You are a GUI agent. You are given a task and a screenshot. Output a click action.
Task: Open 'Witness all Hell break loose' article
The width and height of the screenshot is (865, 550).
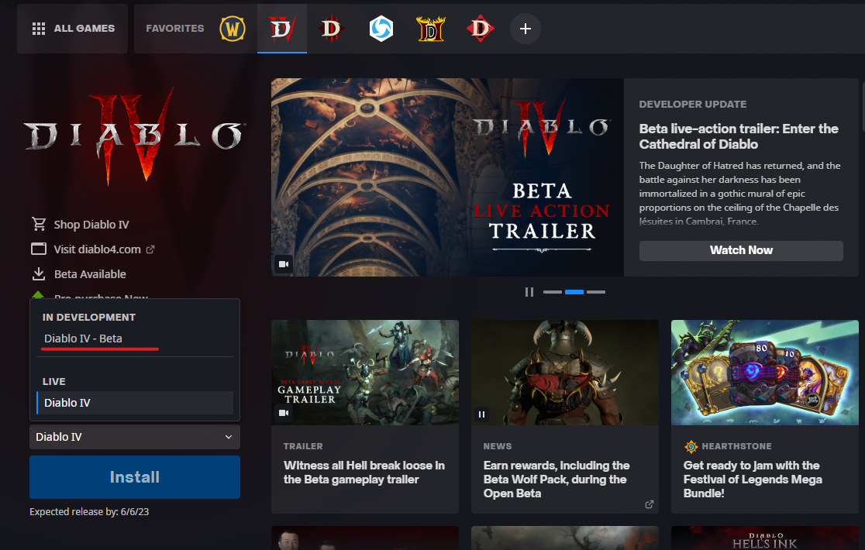click(364, 473)
